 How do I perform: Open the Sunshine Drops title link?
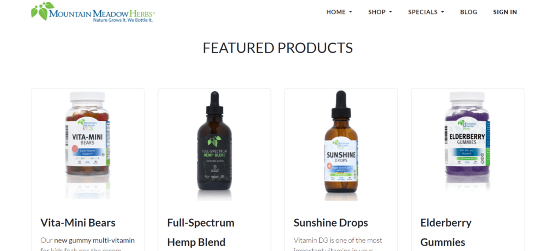[x=331, y=223]
